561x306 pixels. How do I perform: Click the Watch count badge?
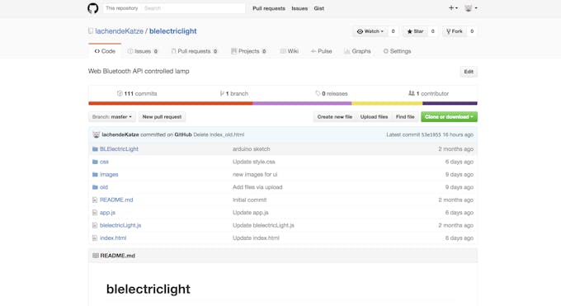point(394,31)
